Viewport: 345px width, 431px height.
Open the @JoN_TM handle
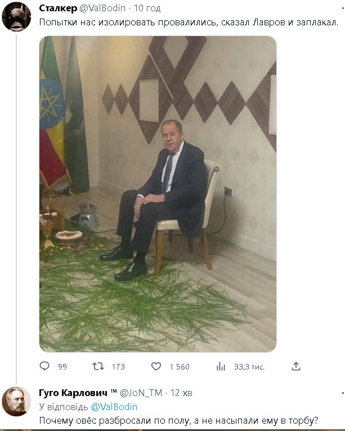[140, 393]
